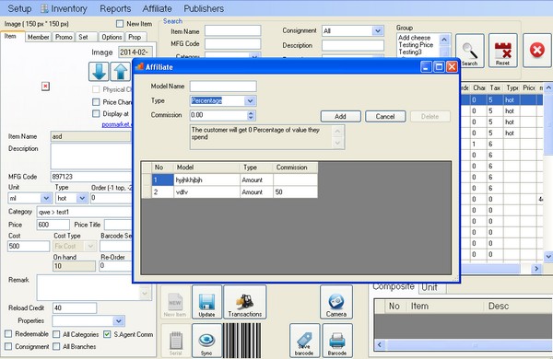Click the Cost field showing 500
This screenshot has height=359, width=553.
point(29,246)
